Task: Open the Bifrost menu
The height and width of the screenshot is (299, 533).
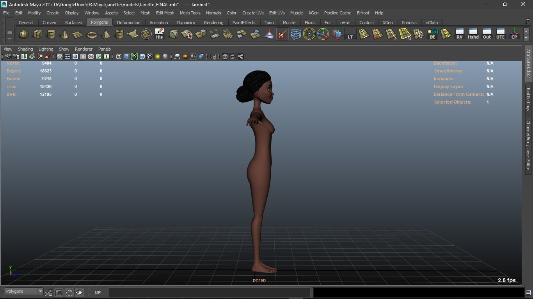Action: (x=363, y=13)
